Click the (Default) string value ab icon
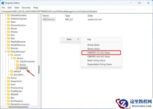 [44, 19]
